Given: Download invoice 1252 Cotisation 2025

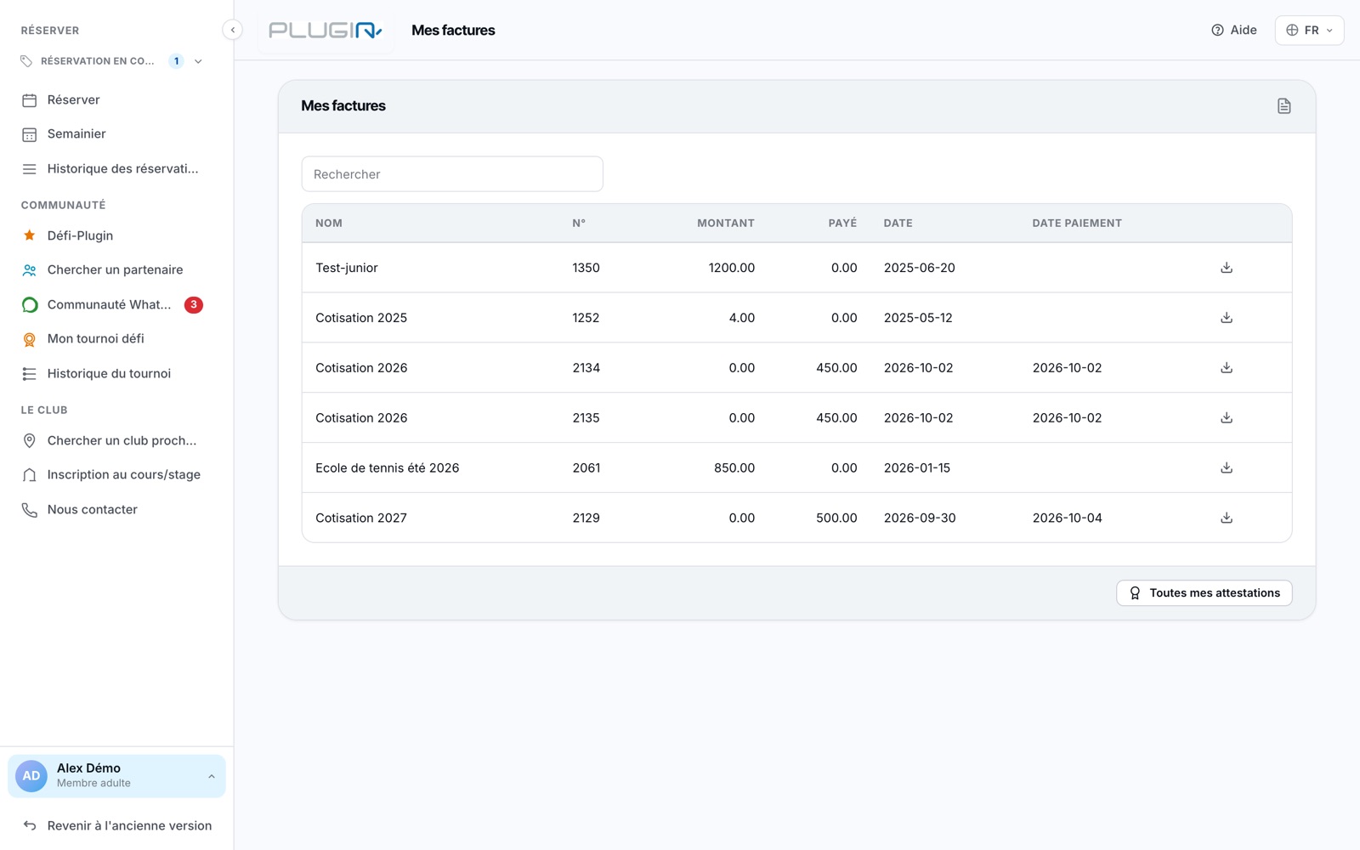Looking at the screenshot, I should coord(1226,318).
